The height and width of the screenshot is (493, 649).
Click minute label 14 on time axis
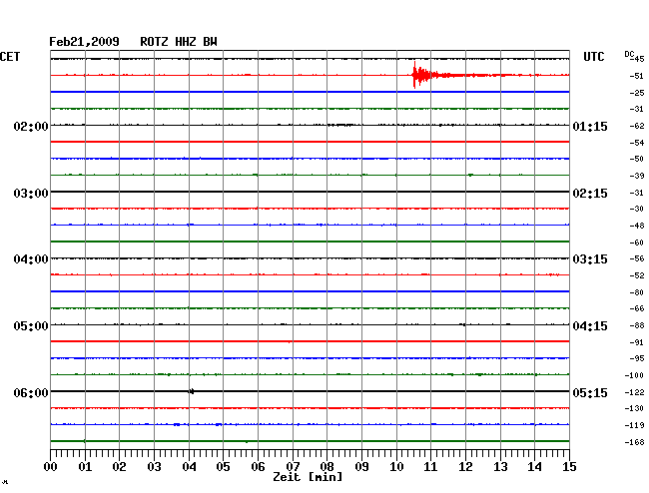534,467
